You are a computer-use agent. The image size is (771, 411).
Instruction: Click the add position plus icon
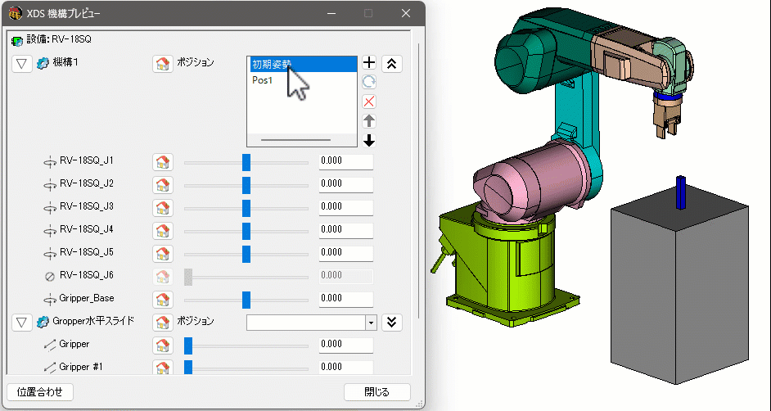pyautogui.click(x=369, y=63)
